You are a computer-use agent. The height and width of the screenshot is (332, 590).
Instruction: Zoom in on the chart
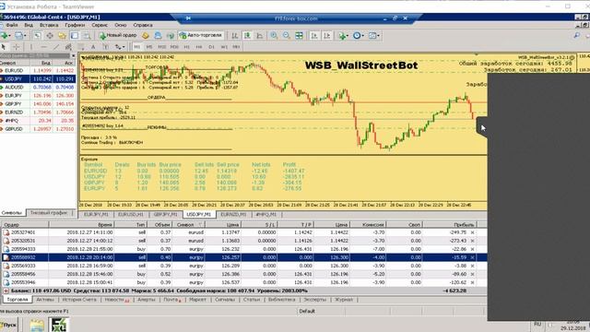coord(274,35)
